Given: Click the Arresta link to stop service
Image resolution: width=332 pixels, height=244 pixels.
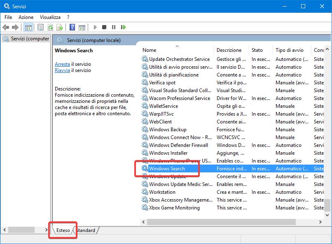Looking at the screenshot, I should tap(62, 64).
